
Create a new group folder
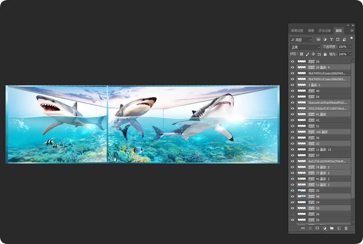(x=332, y=228)
